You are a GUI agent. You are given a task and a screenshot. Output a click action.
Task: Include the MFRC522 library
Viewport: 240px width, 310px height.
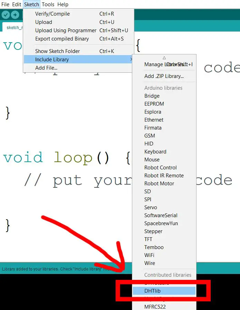click(164, 307)
